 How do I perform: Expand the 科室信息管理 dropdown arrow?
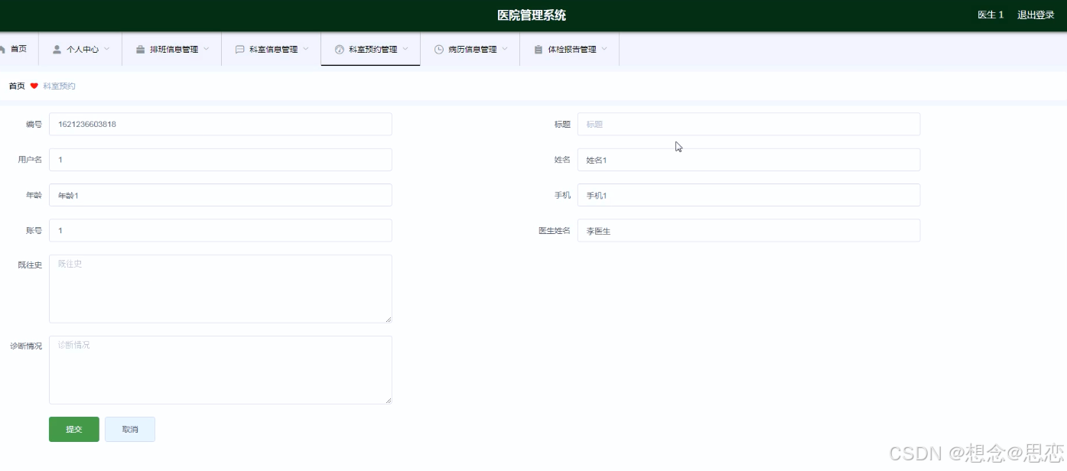click(305, 49)
